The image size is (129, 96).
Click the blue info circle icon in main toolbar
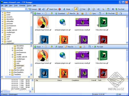(x=113, y=9)
